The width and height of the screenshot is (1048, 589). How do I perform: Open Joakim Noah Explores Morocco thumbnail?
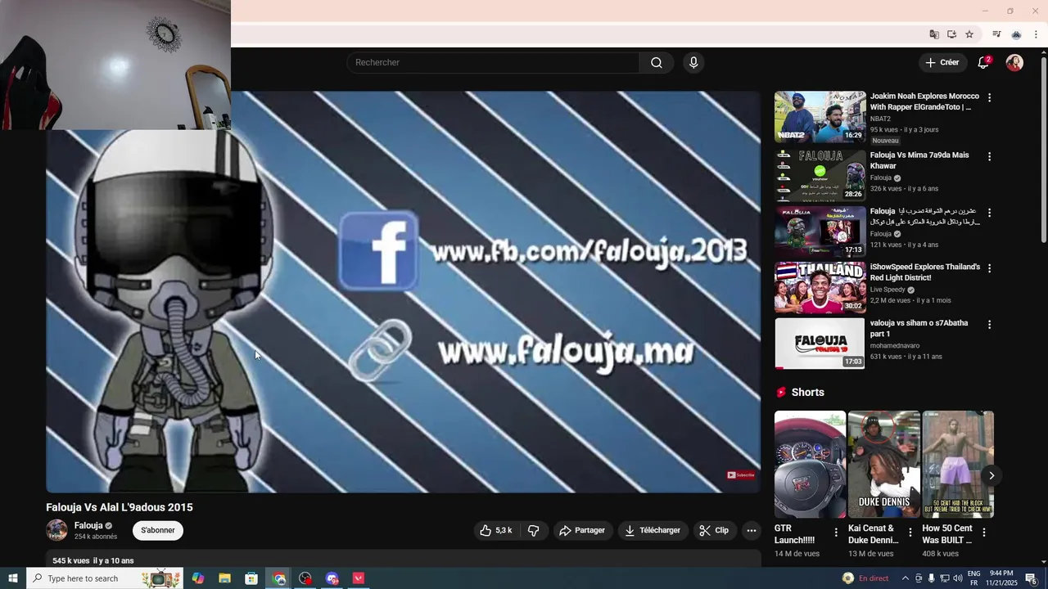[x=820, y=117]
